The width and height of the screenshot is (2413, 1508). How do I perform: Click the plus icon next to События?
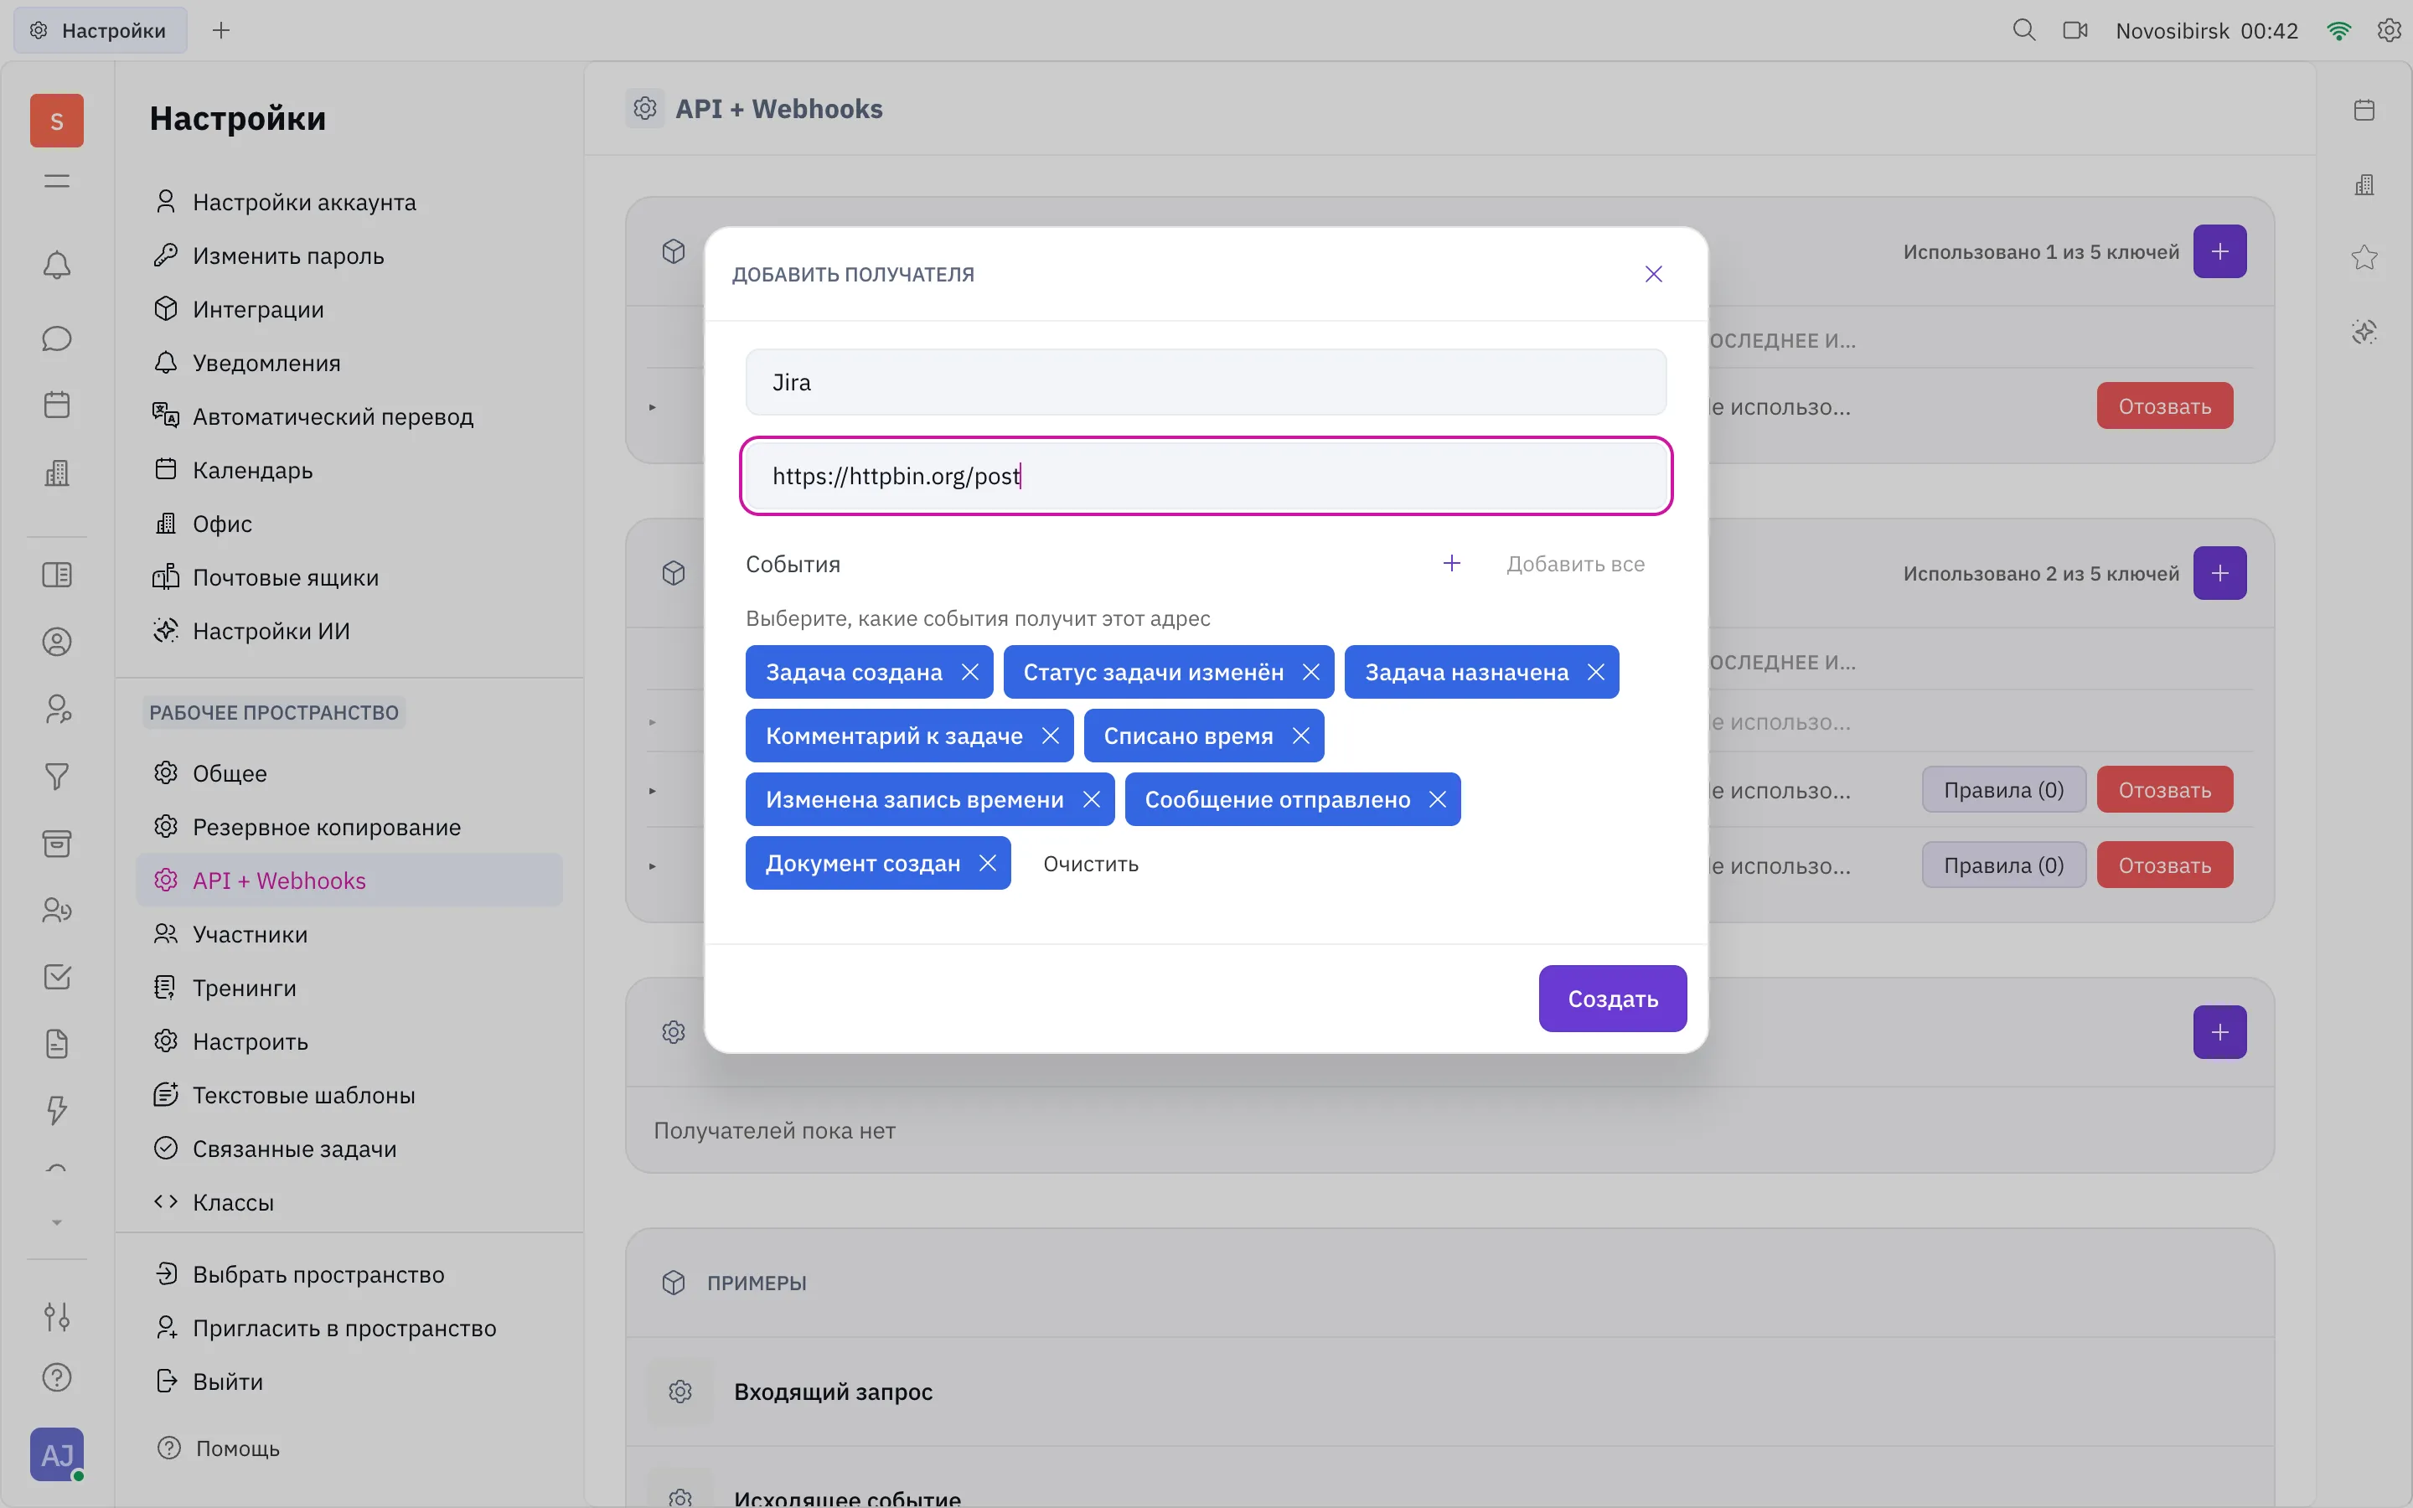click(1452, 564)
